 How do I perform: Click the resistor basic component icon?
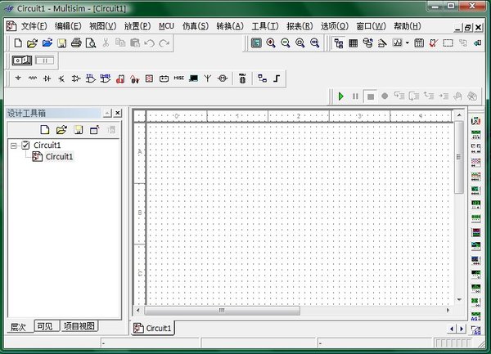pos(33,78)
